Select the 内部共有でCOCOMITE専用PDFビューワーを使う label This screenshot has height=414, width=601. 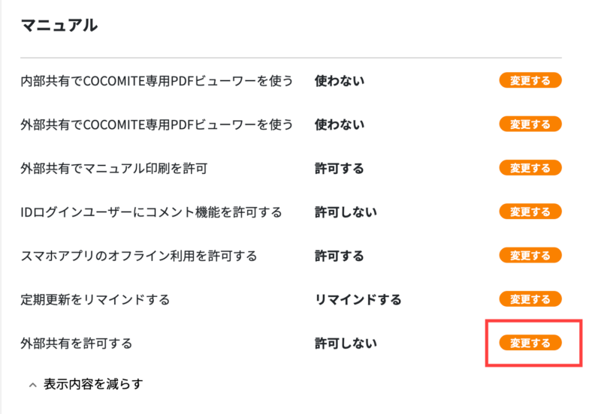pyautogui.click(x=156, y=80)
